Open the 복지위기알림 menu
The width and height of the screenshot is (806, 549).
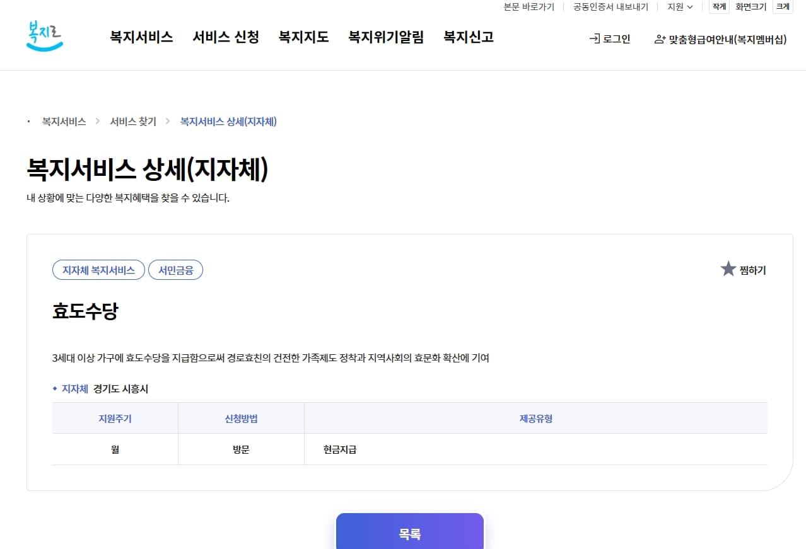(x=385, y=37)
